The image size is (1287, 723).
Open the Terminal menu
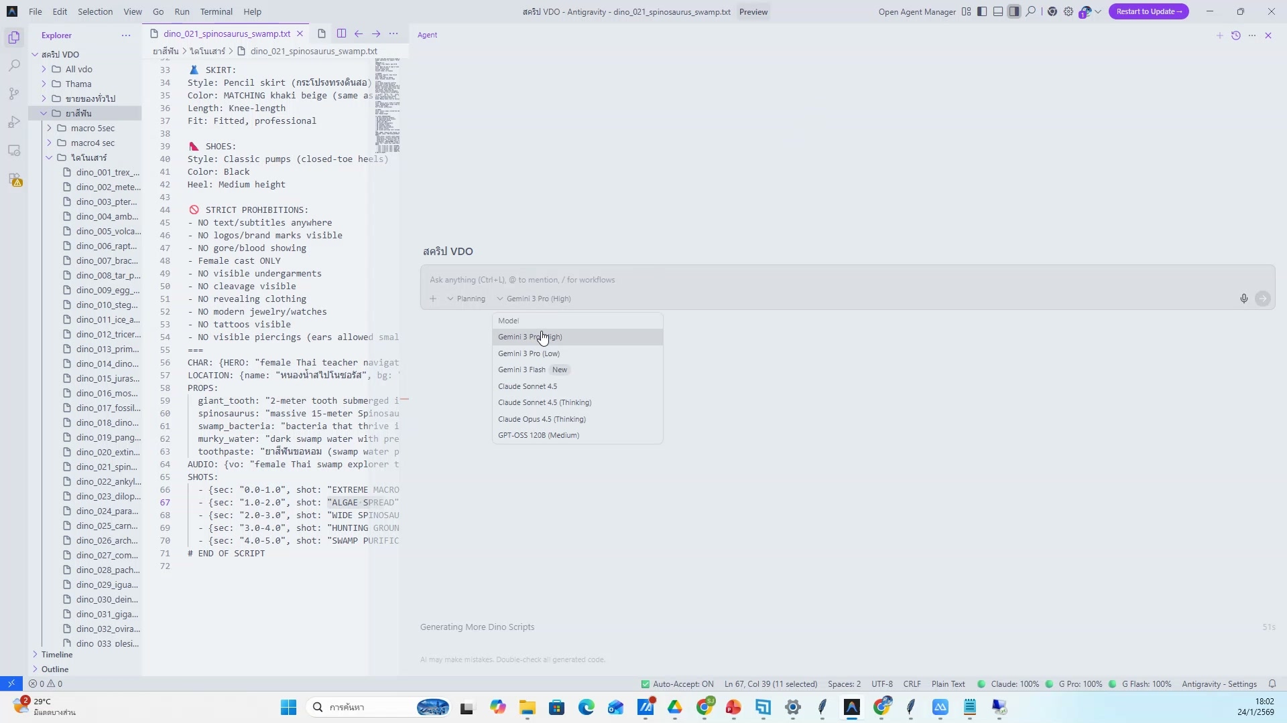click(x=216, y=11)
